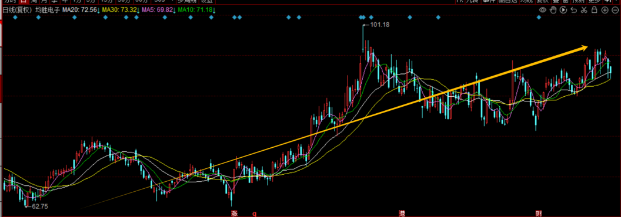The width and height of the screenshot is (621, 217).
Task: Switch to the 60分 period tab
Action: point(142,2)
